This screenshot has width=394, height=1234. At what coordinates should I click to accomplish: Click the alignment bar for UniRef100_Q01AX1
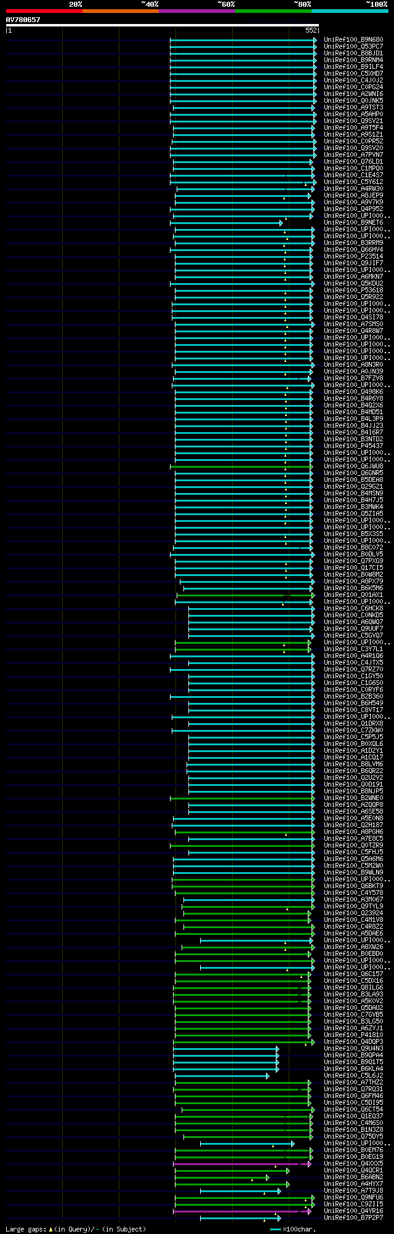[x=246, y=595]
